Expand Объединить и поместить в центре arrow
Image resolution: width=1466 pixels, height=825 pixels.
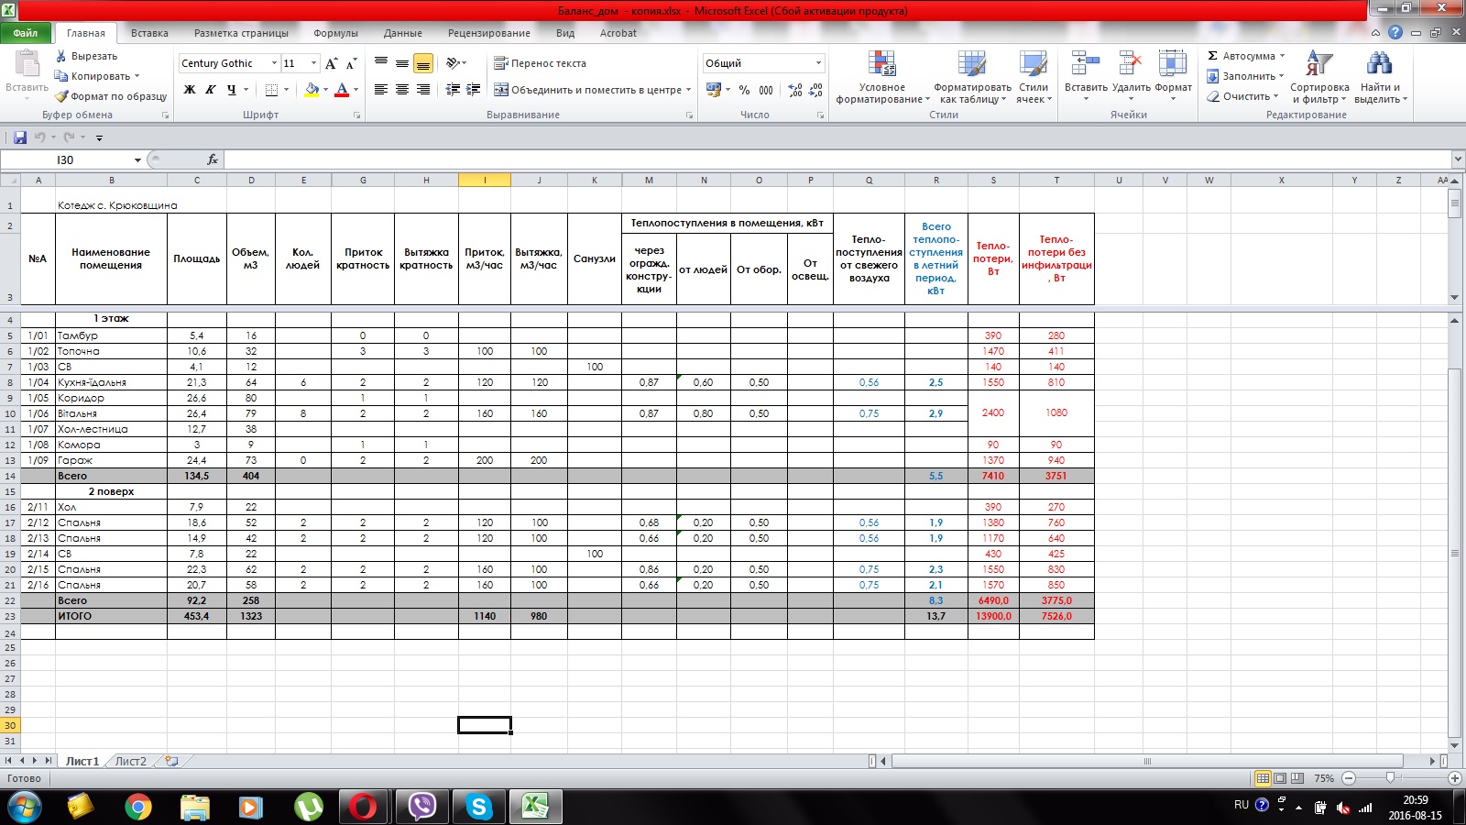pos(688,90)
